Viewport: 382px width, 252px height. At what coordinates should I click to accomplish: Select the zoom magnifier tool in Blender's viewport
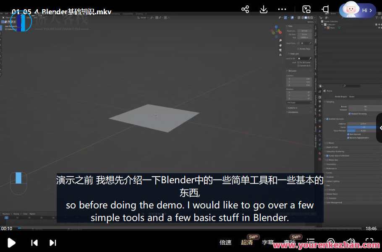click(280, 40)
